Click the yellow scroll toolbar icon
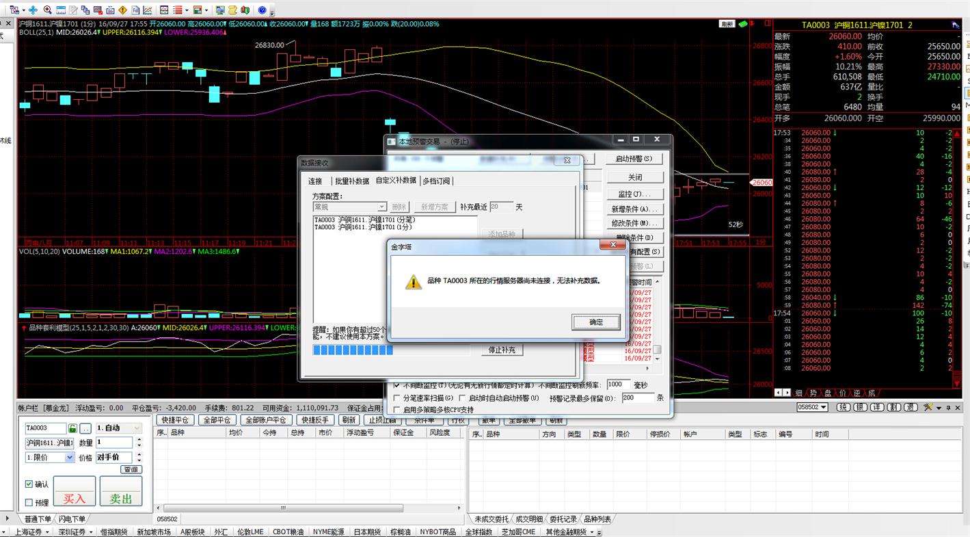Screen dimensions: 970x537 [x=232, y=10]
